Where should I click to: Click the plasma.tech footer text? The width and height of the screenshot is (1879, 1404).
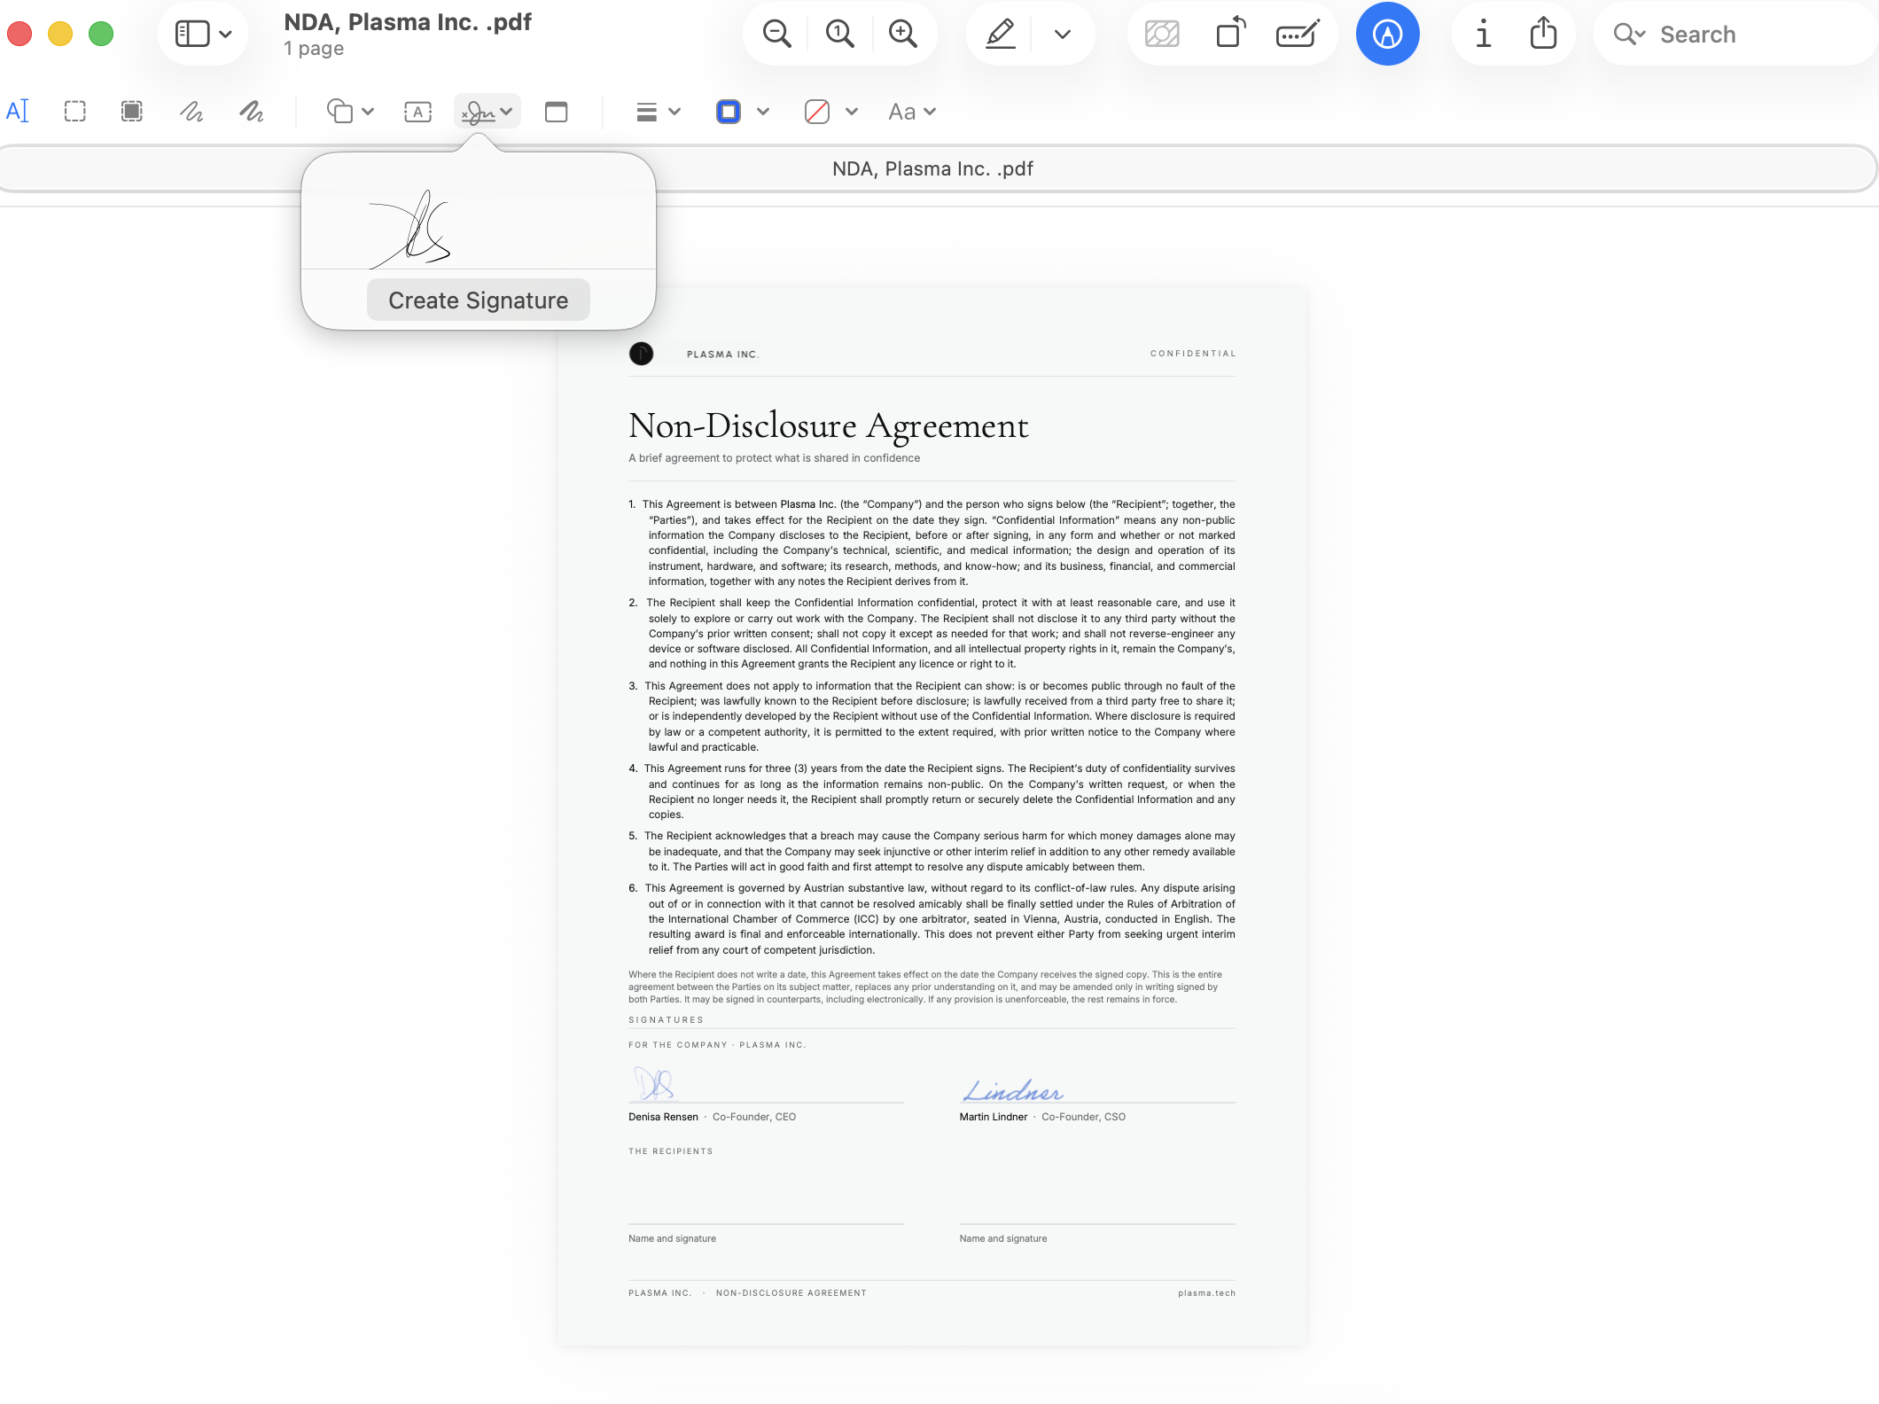click(1206, 1293)
